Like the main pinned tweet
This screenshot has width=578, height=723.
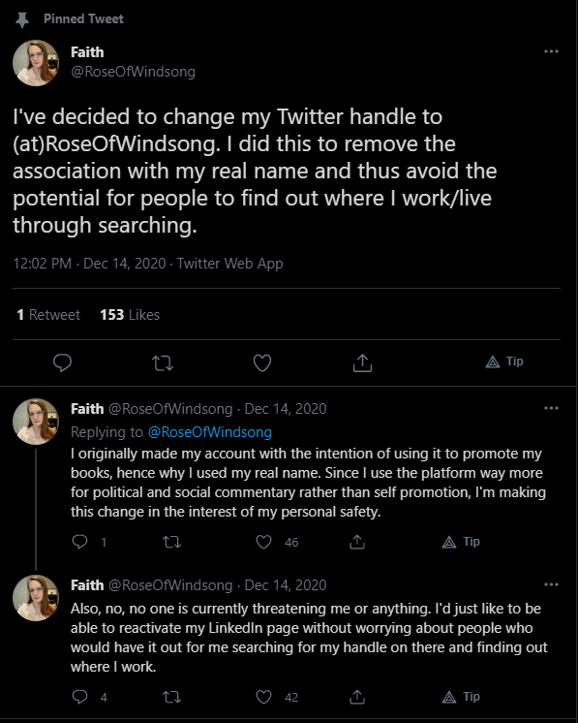pyautogui.click(x=262, y=362)
